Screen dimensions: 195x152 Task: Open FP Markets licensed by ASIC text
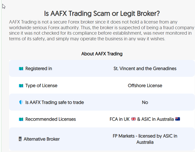point(145,139)
